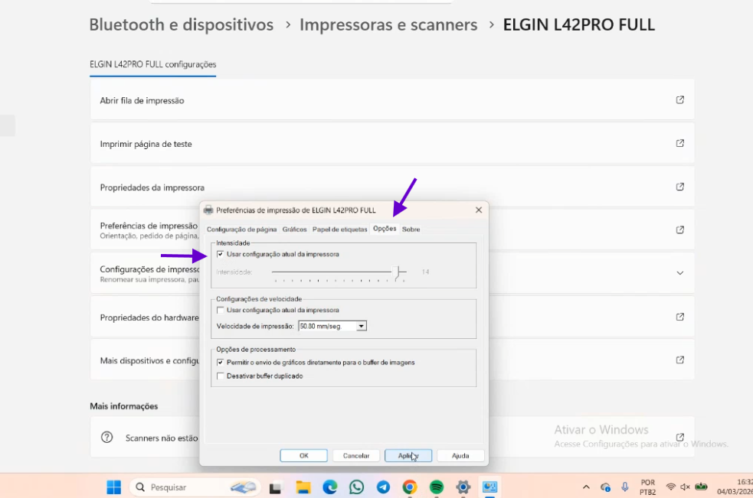The image size is (753, 498).
Task: Open WhatsApp from the taskbar
Action: point(356,487)
